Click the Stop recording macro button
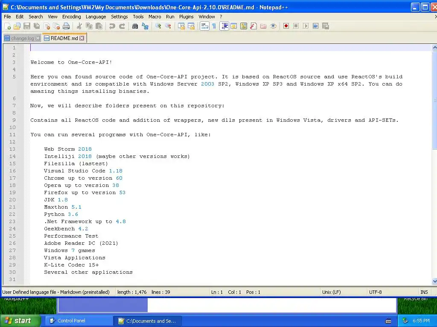 coord(296,26)
